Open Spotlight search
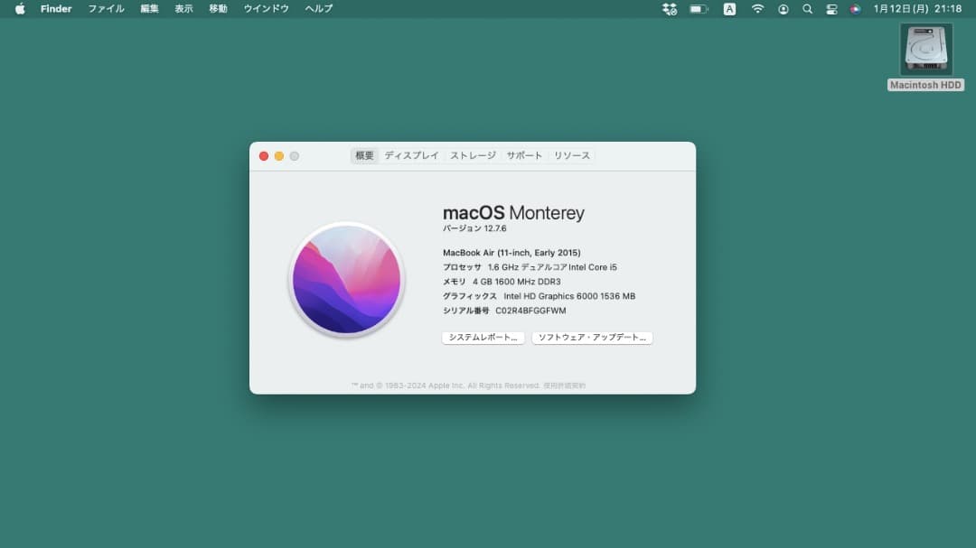 click(807, 9)
